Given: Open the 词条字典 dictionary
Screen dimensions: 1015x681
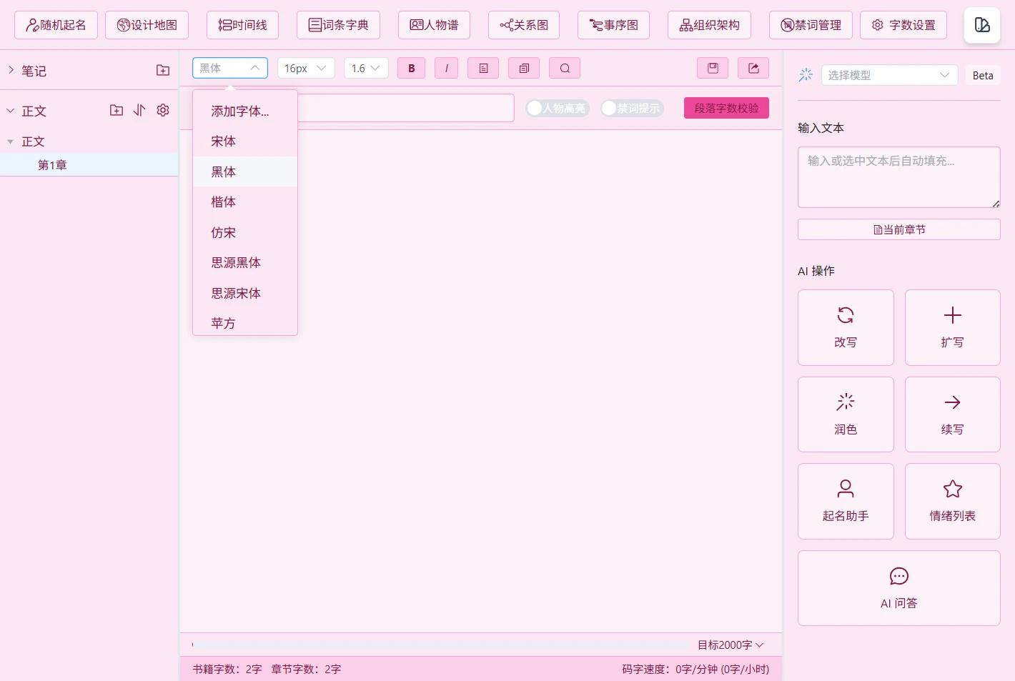Looking at the screenshot, I should (338, 25).
